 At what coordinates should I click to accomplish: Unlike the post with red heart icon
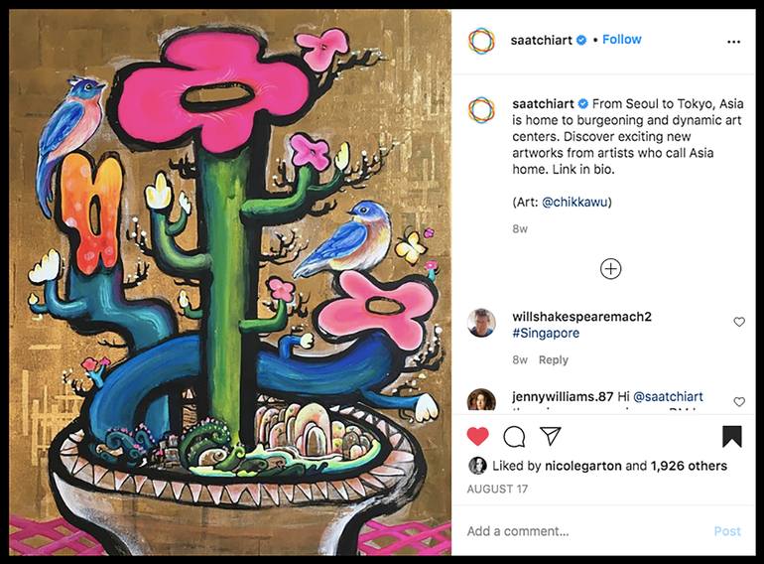[x=477, y=436]
